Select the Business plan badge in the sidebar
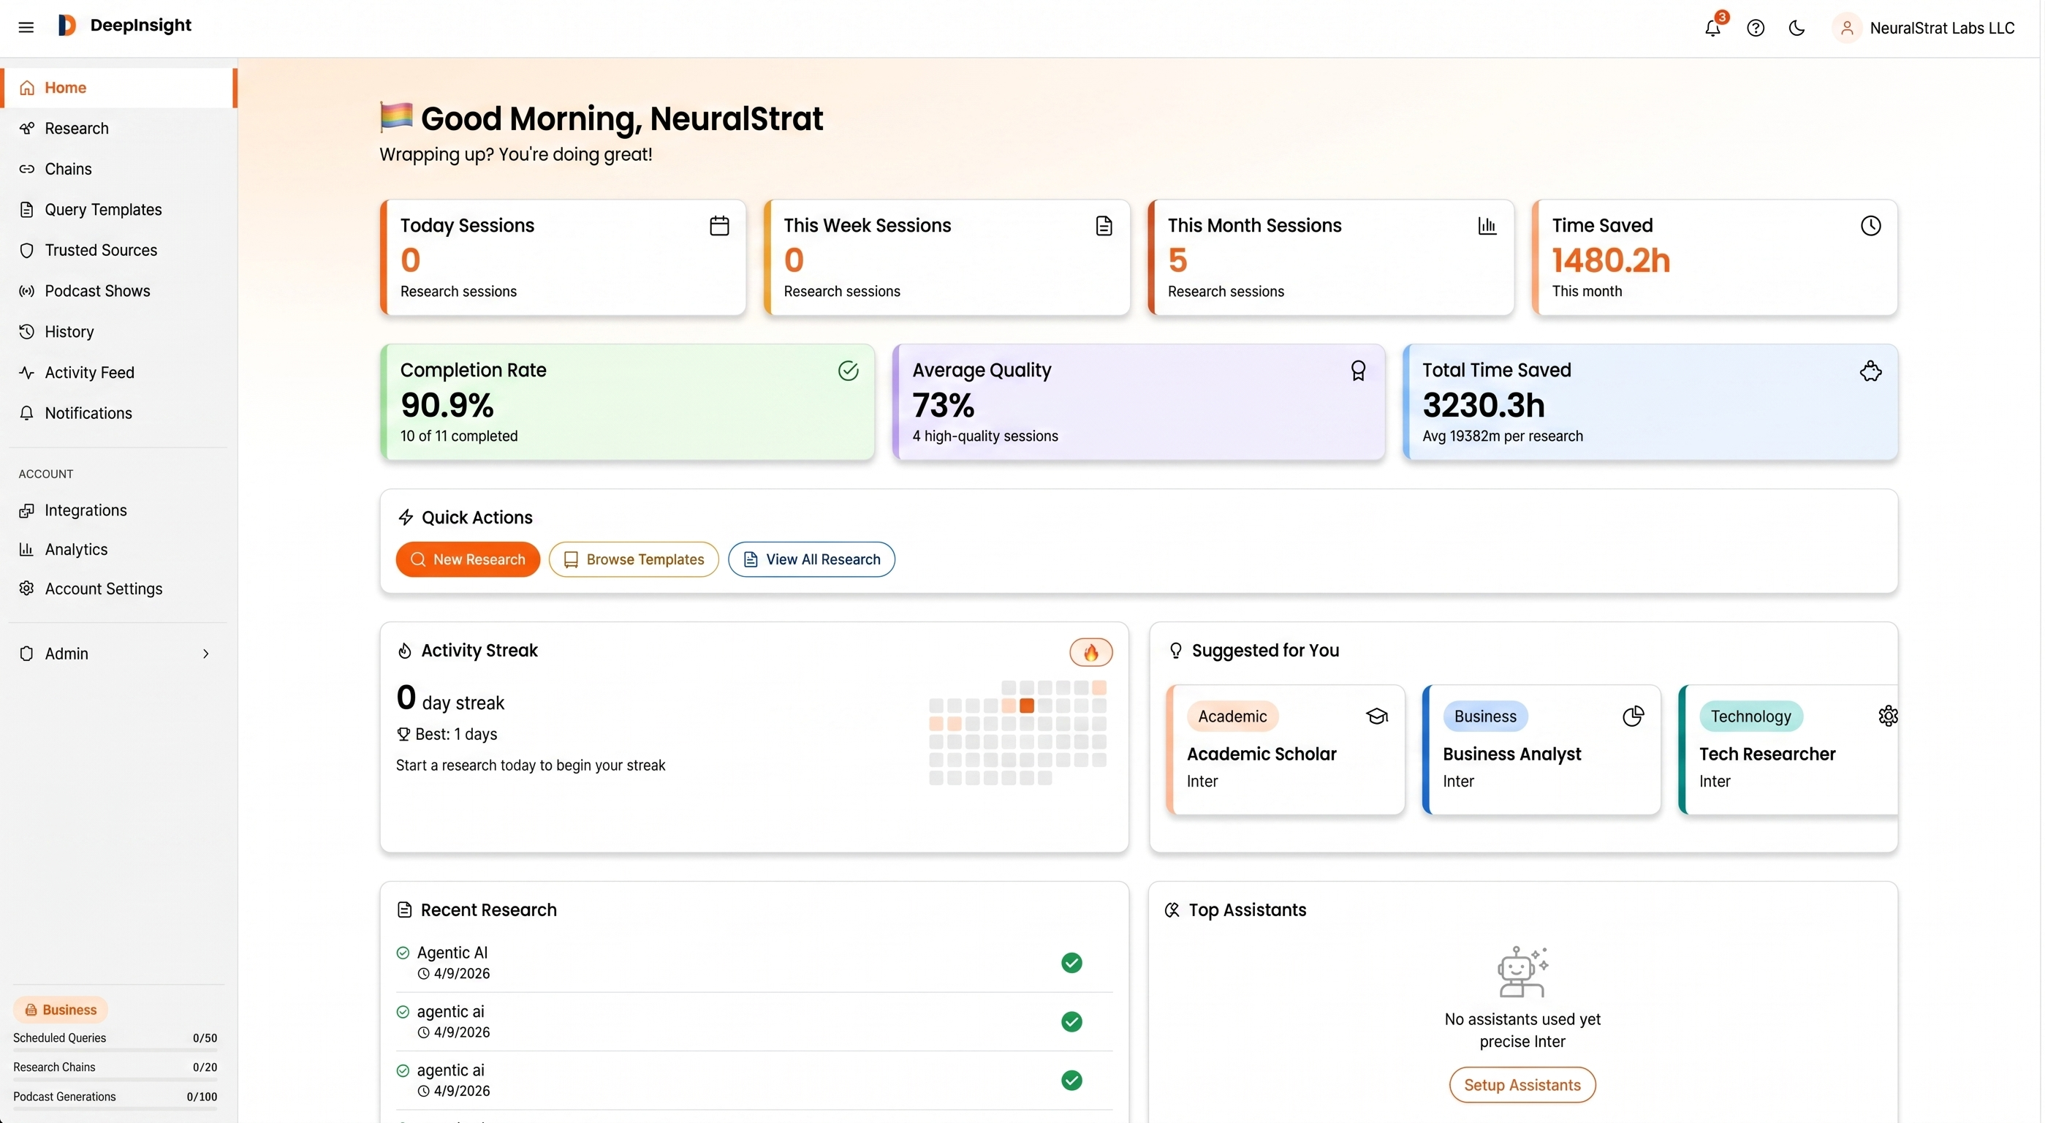 [61, 1010]
